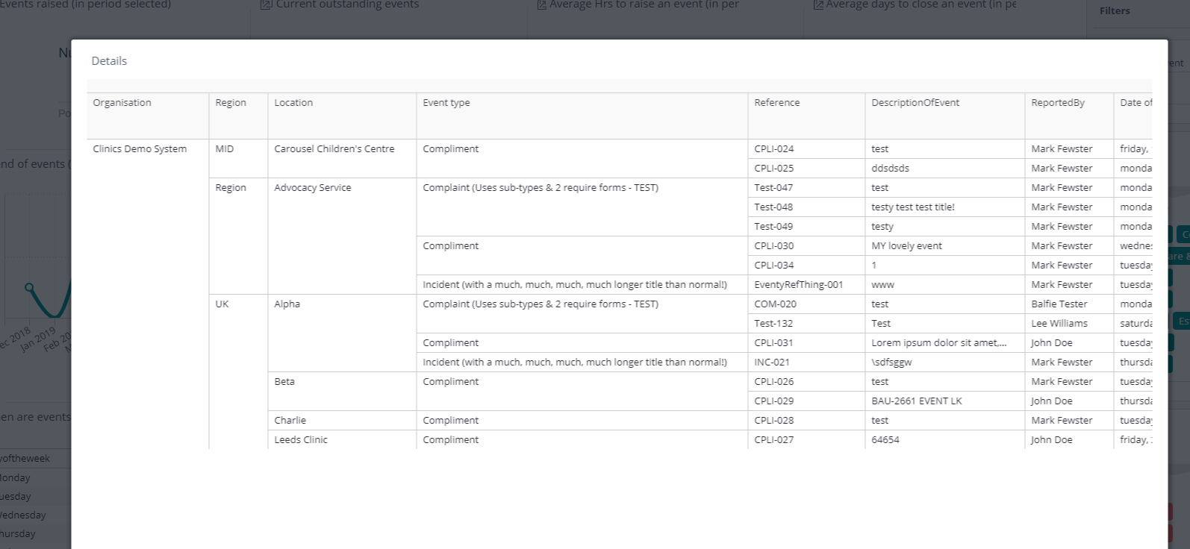Open Average Hrs to raise an event icon in background
Screen dimensions: 1190x549
(542, 4)
